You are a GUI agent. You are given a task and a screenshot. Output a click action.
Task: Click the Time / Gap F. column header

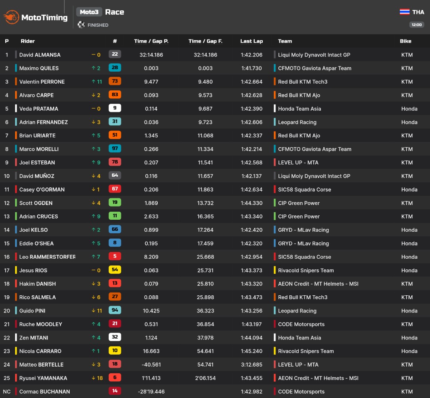click(205, 41)
